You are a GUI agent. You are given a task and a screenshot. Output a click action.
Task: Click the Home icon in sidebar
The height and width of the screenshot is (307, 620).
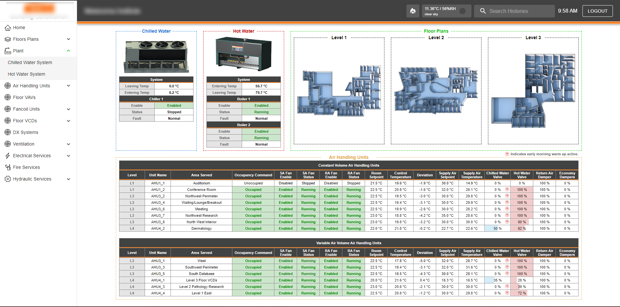(8, 28)
